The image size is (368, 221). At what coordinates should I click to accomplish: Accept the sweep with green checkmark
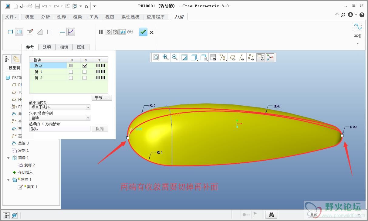143,32
